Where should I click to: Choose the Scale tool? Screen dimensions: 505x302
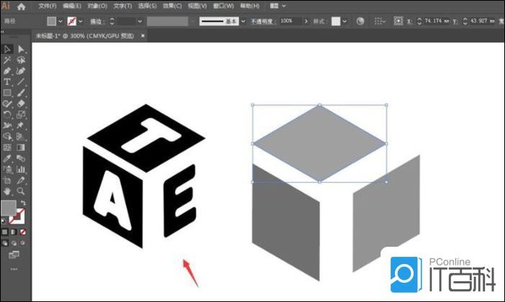coord(21,115)
